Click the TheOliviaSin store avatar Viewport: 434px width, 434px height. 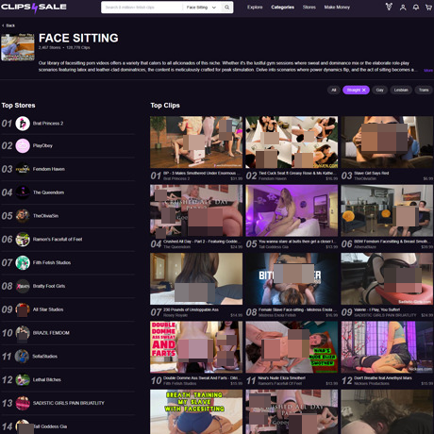pyautogui.click(x=23, y=216)
